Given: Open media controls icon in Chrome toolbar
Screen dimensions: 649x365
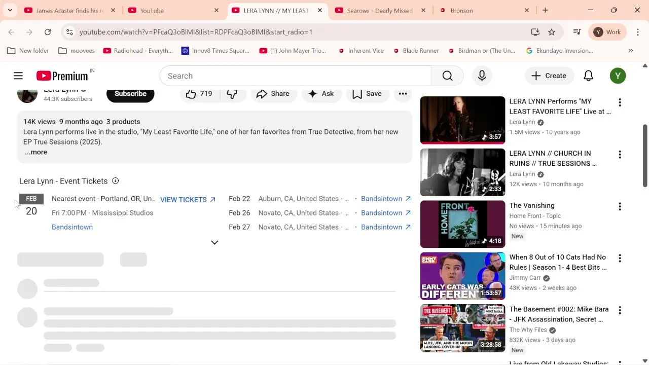Looking at the screenshot, I should [x=577, y=32].
